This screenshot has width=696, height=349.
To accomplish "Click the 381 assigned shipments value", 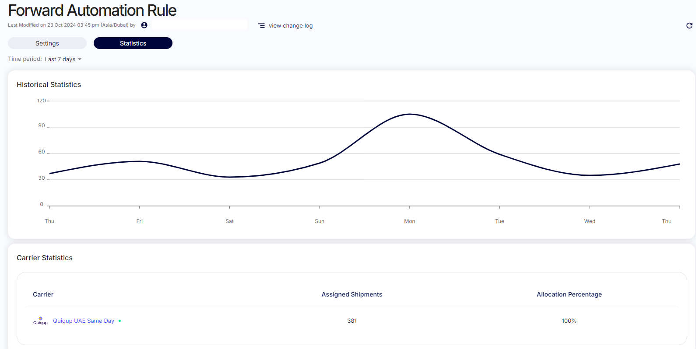I will click(x=352, y=321).
